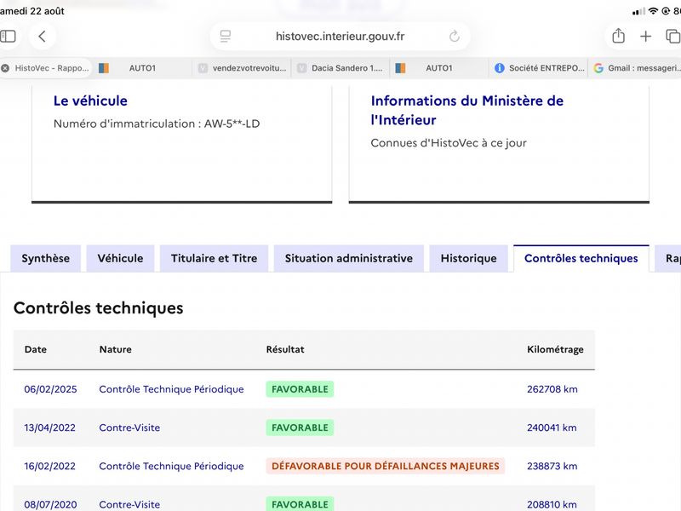Click the histovec.interieur.gouv.fr address field

click(x=340, y=36)
